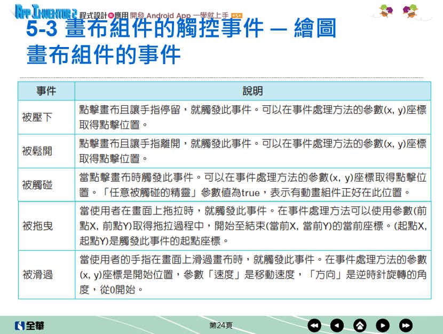Click the 全華 publisher logo
Viewport: 443px width, 334px height.
[29, 325]
